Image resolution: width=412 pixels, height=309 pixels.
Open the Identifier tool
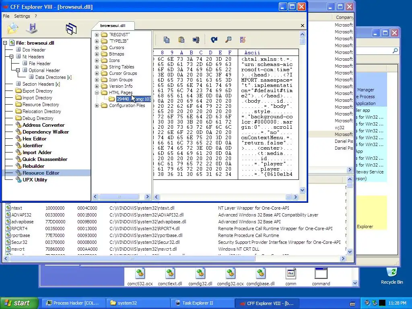[x=33, y=146]
